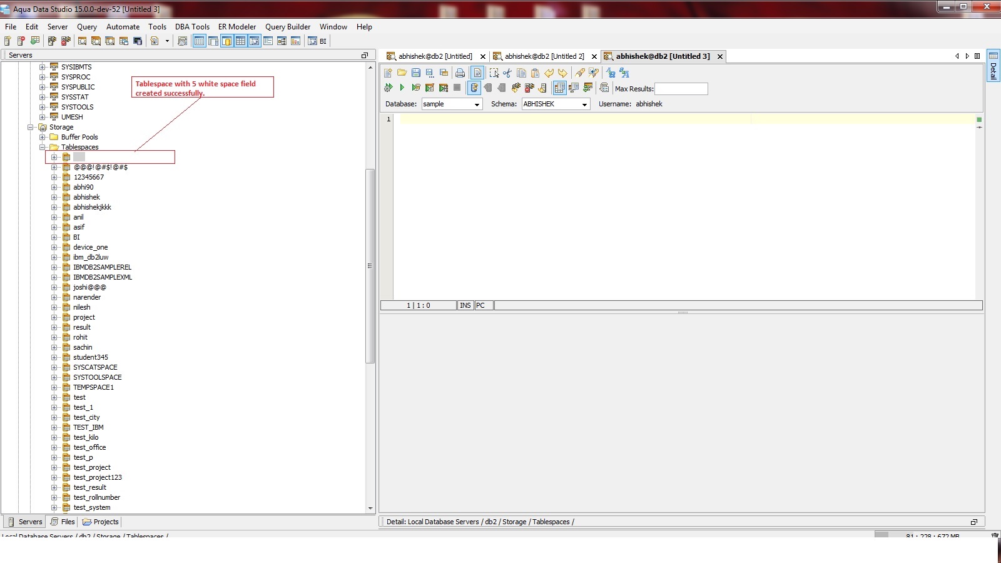Collapse the Tablespaces folder node

pyautogui.click(x=43, y=148)
